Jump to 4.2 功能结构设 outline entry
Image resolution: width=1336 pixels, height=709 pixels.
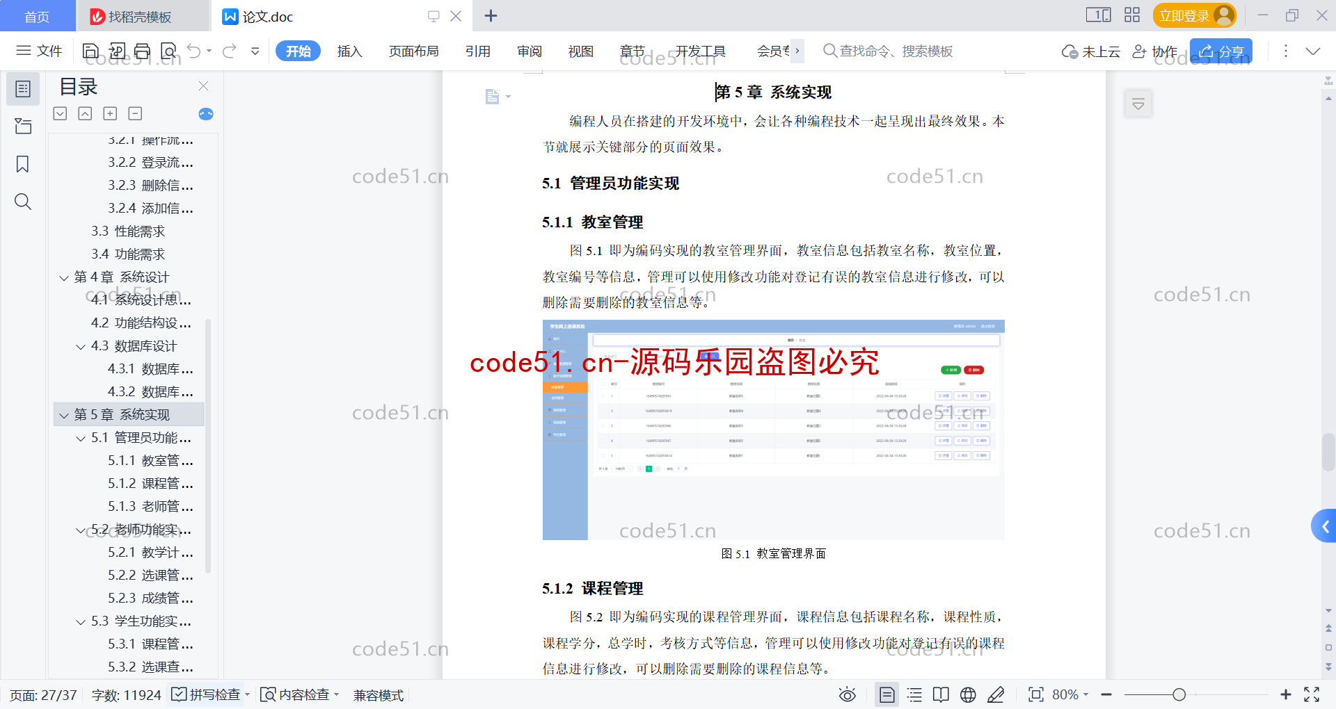[141, 323]
